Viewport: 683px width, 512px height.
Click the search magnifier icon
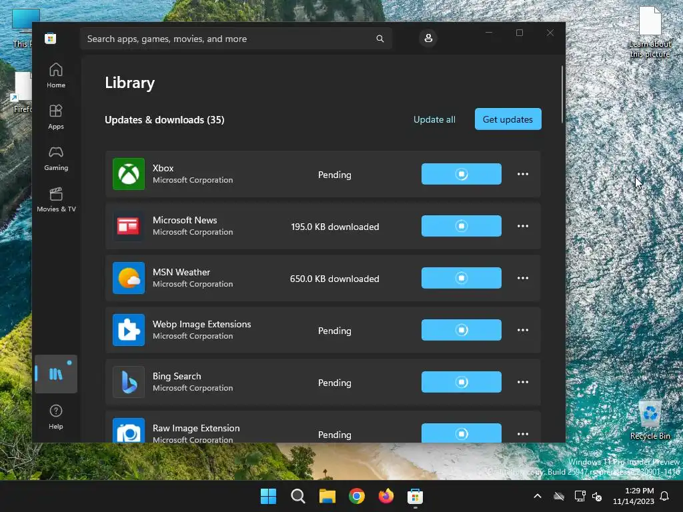point(380,39)
